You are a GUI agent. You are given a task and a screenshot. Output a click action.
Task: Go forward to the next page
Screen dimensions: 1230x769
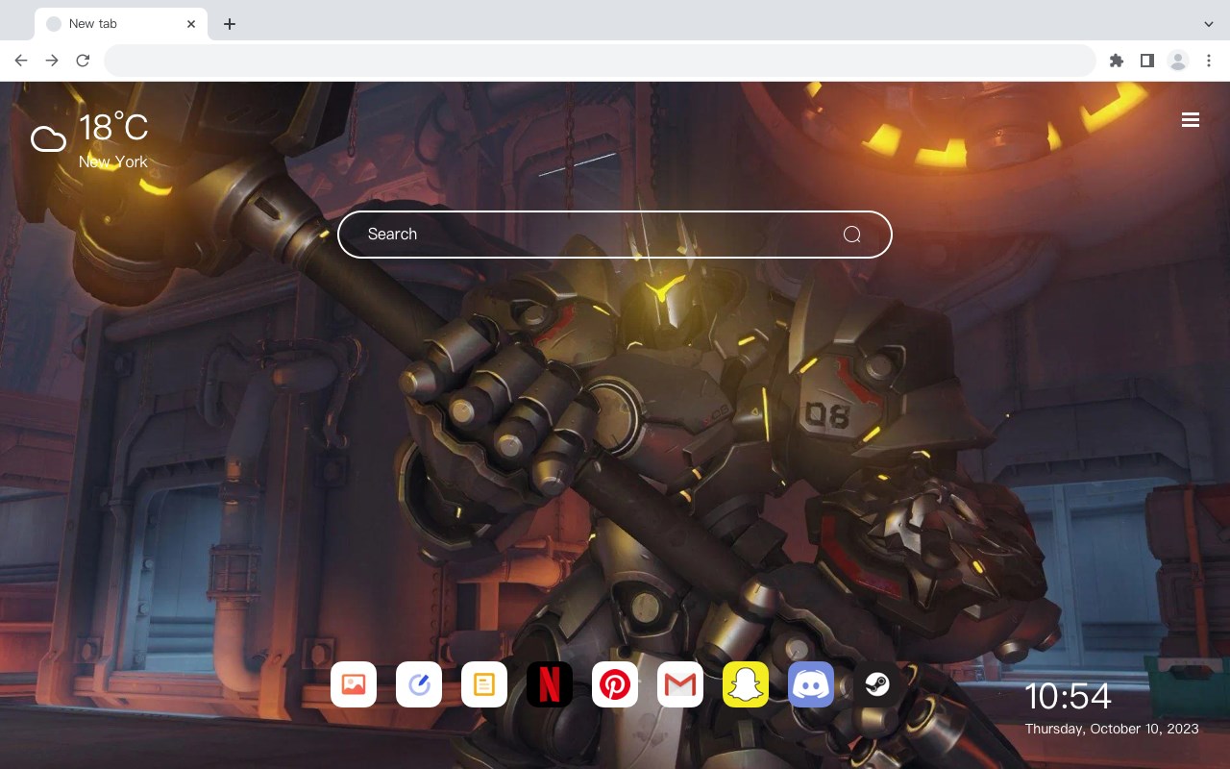52,61
